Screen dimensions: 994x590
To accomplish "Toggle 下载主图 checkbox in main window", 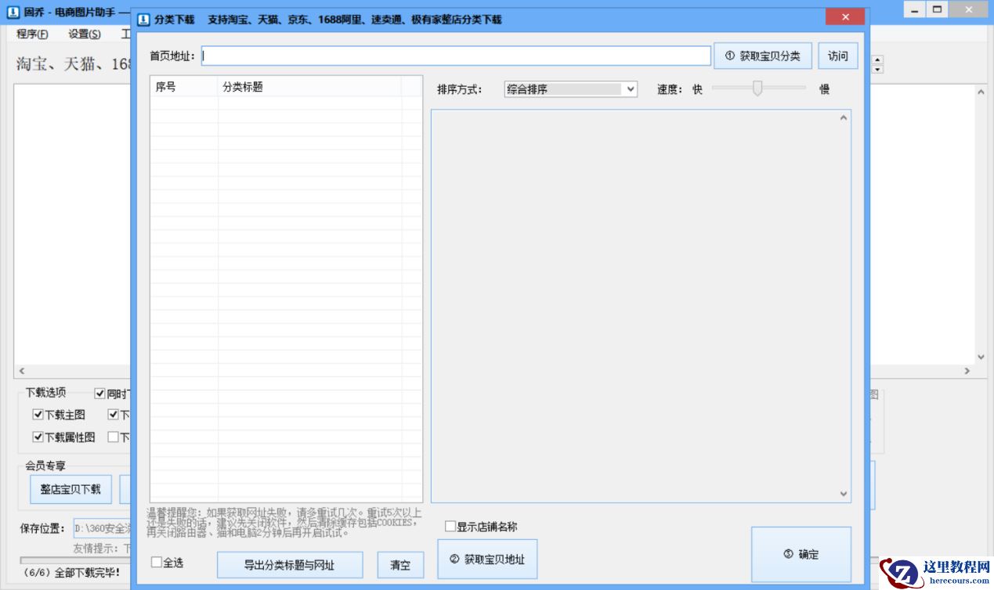I will [38, 415].
